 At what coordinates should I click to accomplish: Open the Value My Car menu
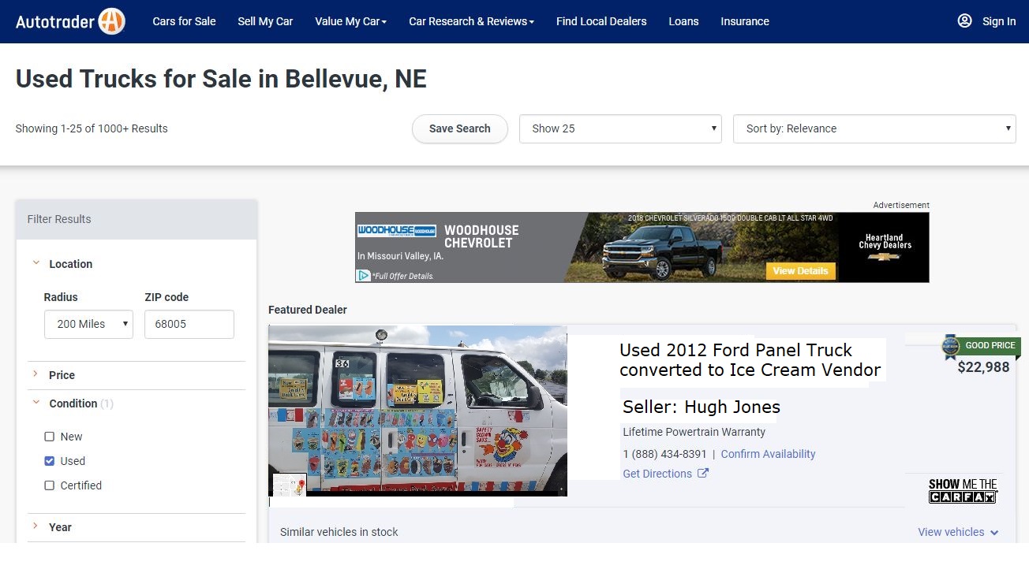(x=350, y=21)
